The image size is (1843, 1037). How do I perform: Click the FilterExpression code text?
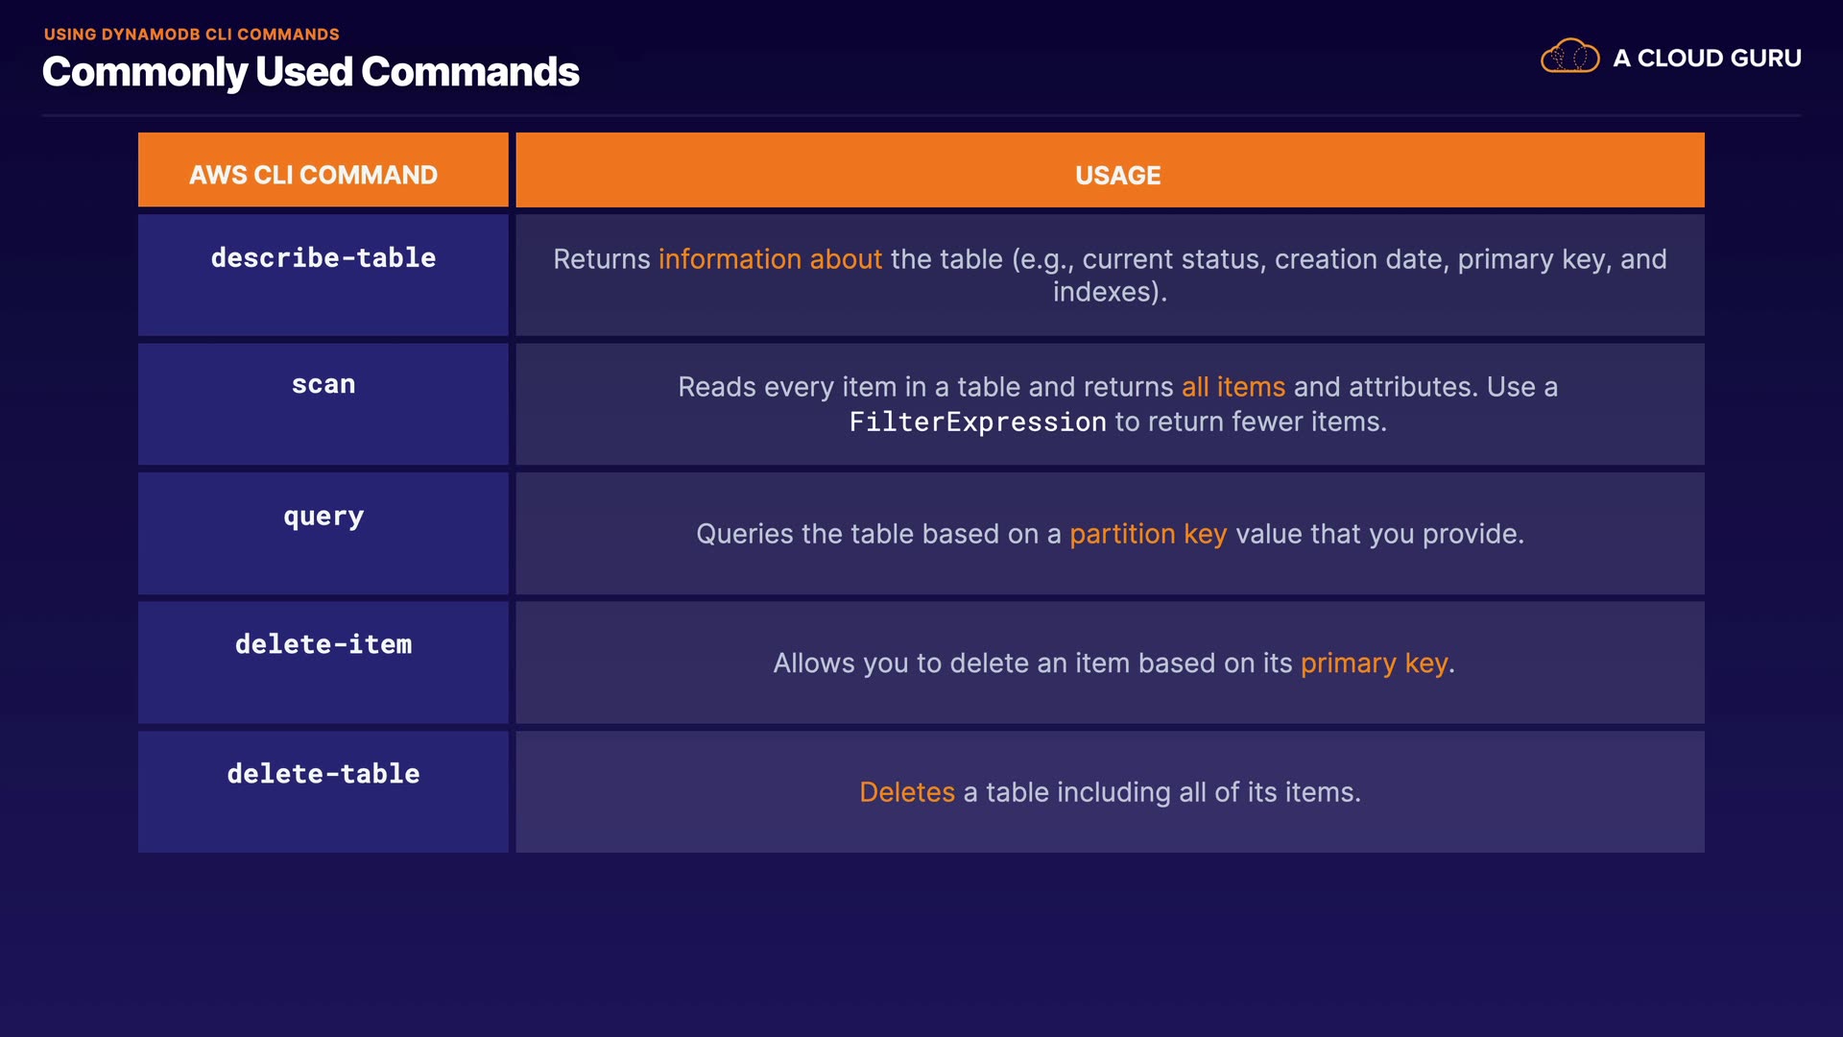pyautogui.click(x=977, y=422)
